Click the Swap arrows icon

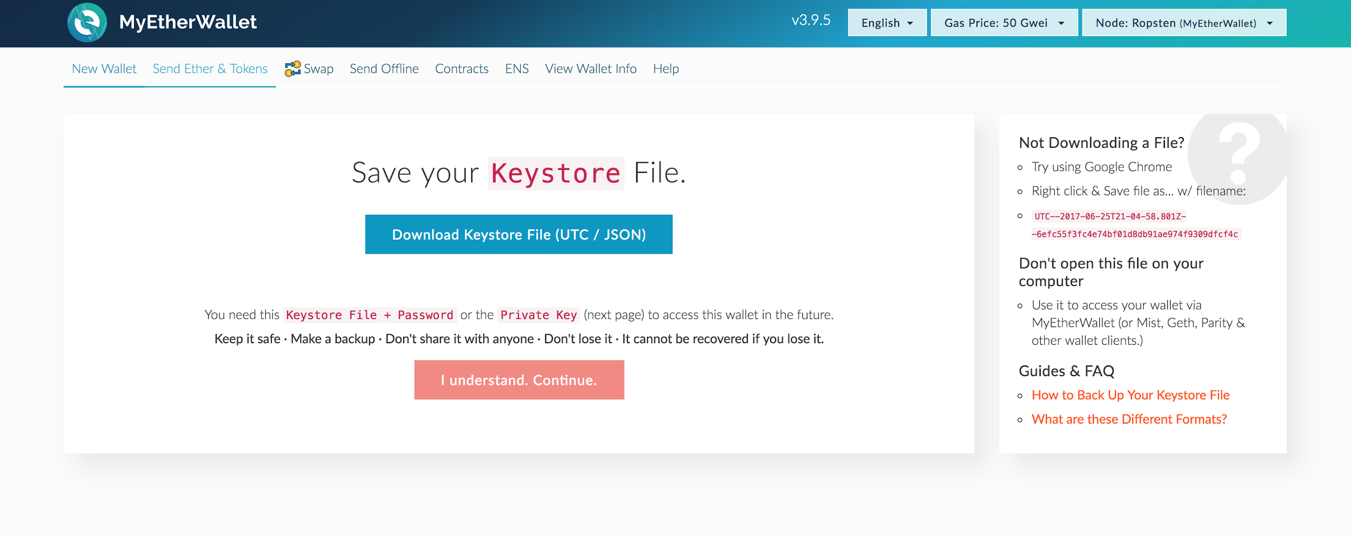point(292,69)
